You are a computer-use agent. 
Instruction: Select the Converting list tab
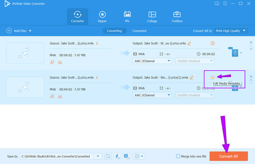point(114,31)
